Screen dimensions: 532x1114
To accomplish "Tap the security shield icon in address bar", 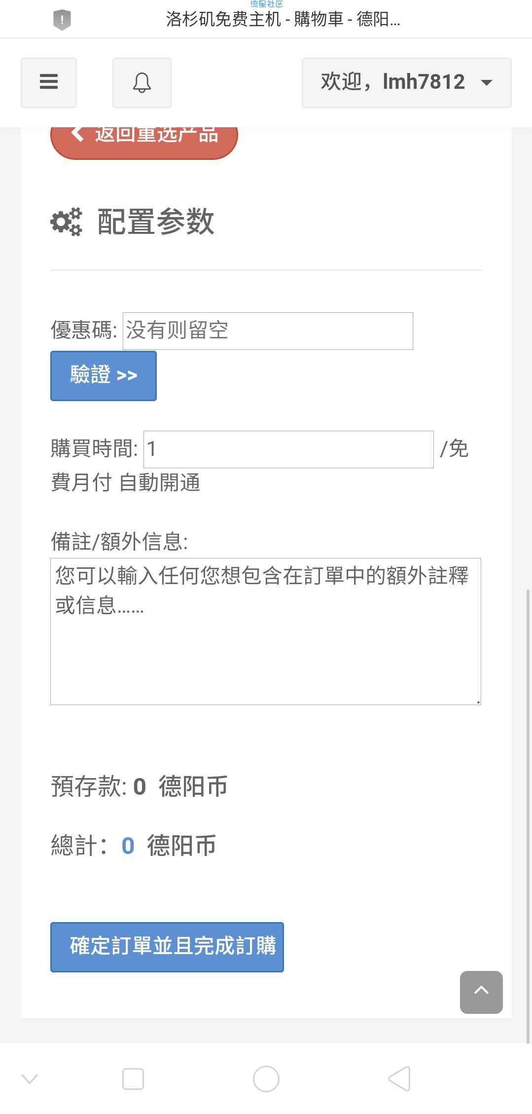I will (62, 20).
